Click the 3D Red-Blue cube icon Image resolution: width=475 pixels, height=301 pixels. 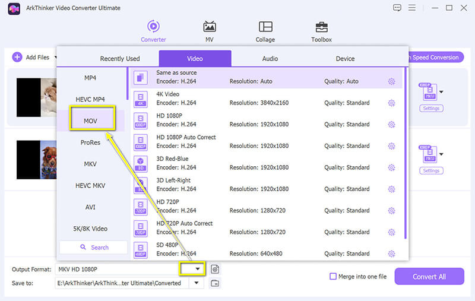click(x=141, y=164)
